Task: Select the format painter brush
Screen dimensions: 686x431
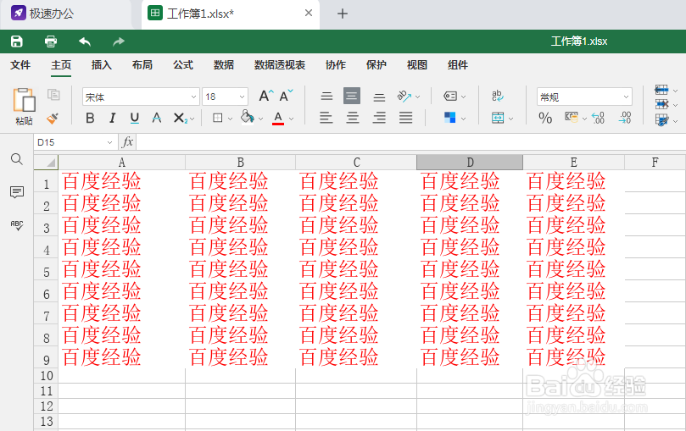Action: coord(53,118)
